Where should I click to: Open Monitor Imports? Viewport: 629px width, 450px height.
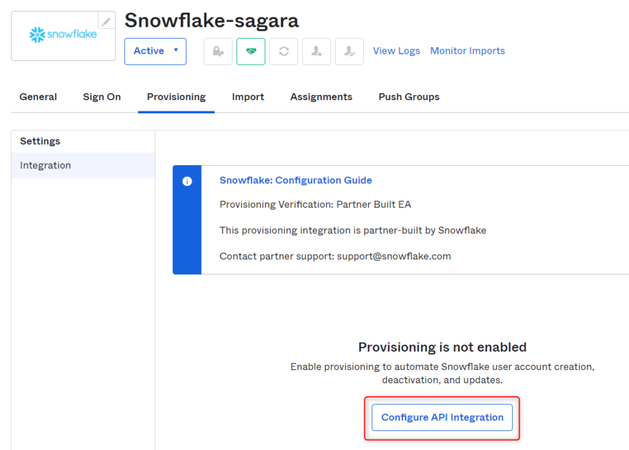pos(467,50)
